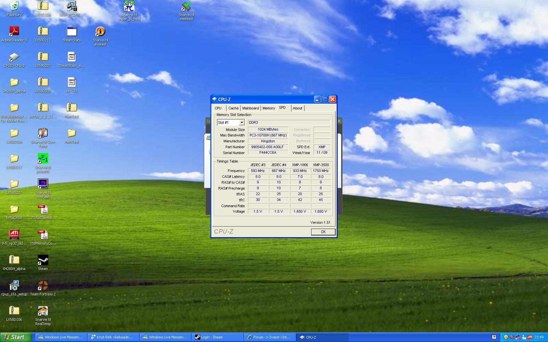Image resolution: width=548 pixels, height=342 pixels.
Task: Click the XMP-1866 column header
Action: [300, 165]
